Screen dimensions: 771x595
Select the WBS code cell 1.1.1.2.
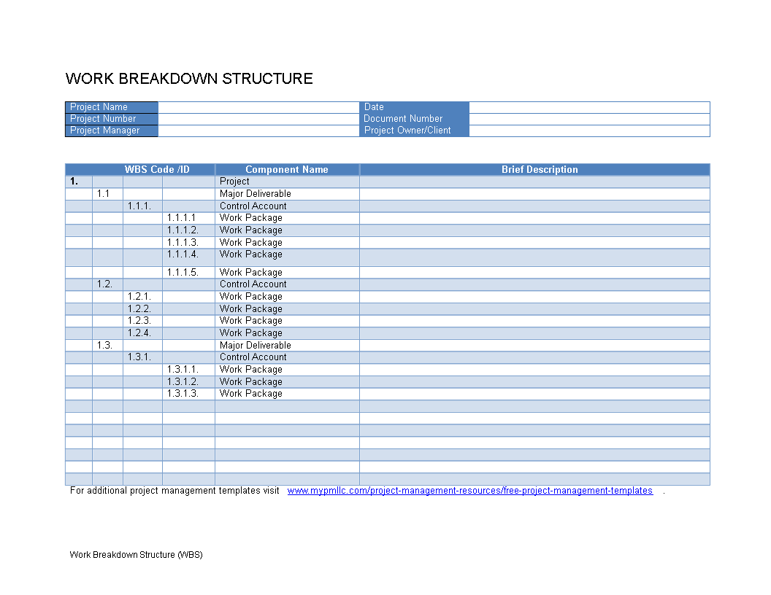[189, 230]
